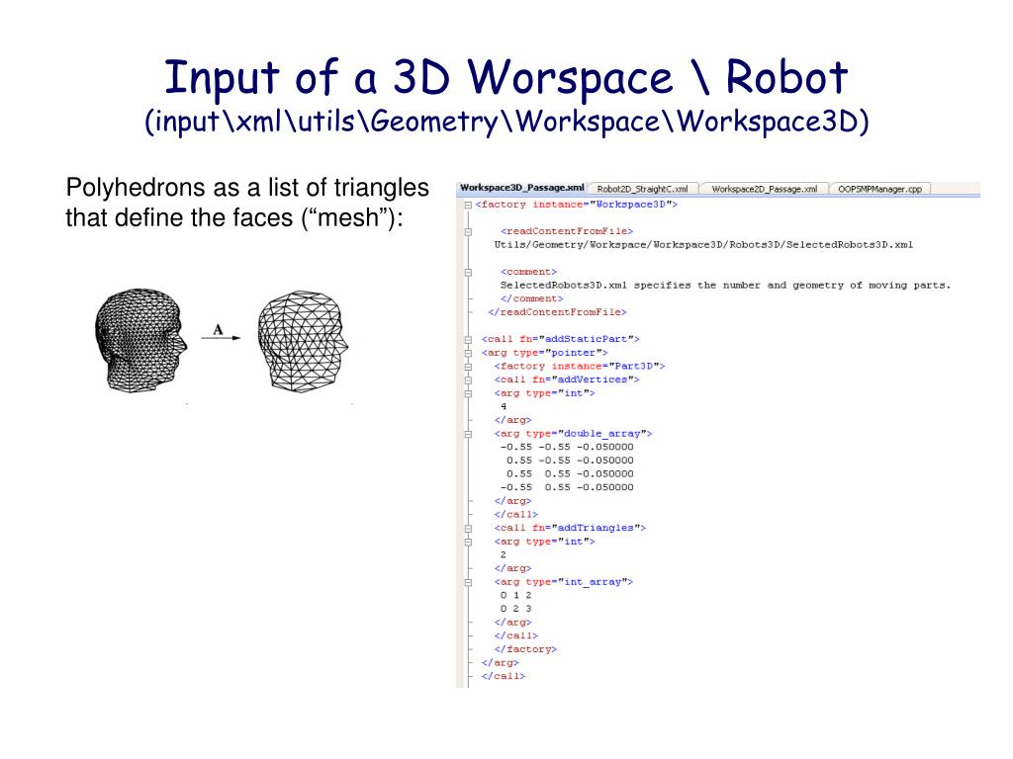Collapse the comment block fold marker
Screen dimensions: 1013x759
pyautogui.click(x=468, y=272)
